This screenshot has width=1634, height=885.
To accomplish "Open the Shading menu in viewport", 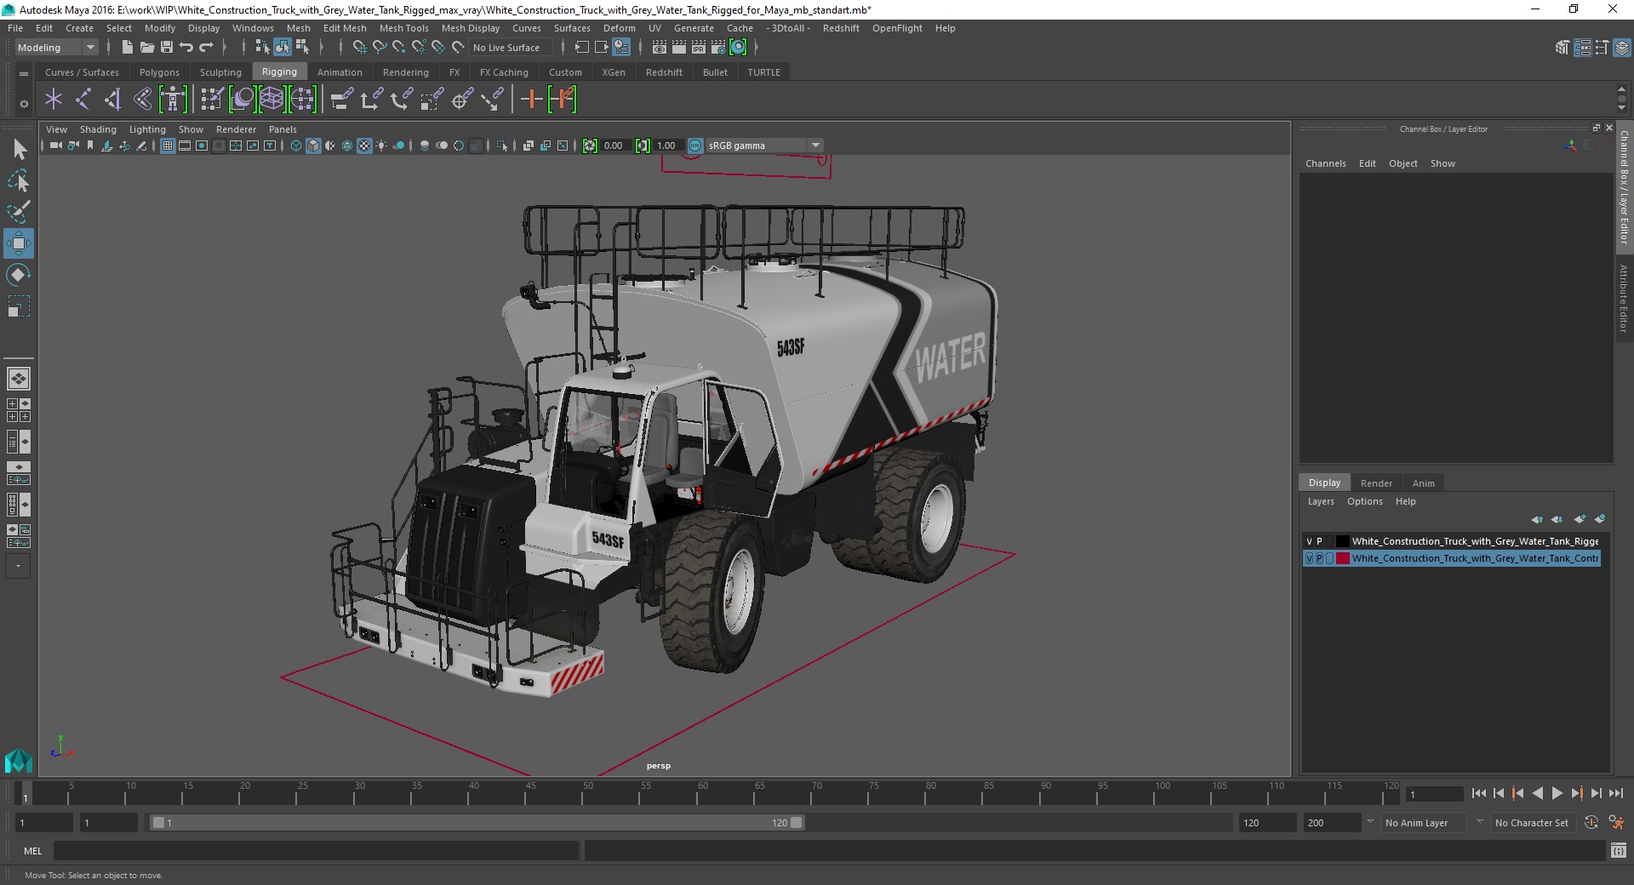I will pos(98,129).
